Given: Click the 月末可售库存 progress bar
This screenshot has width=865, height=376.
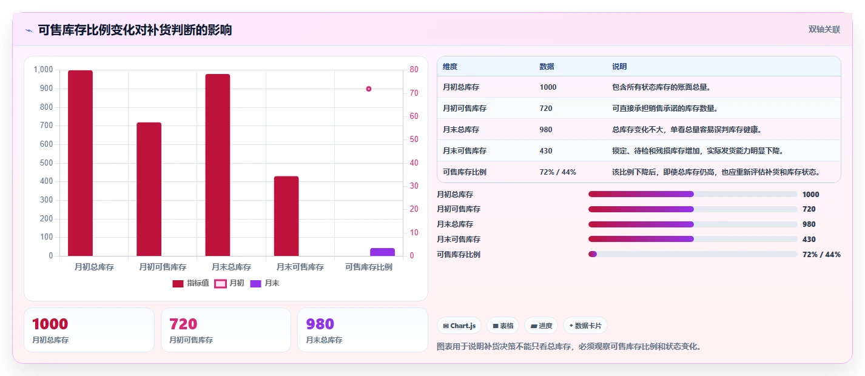Looking at the screenshot, I should (x=693, y=239).
